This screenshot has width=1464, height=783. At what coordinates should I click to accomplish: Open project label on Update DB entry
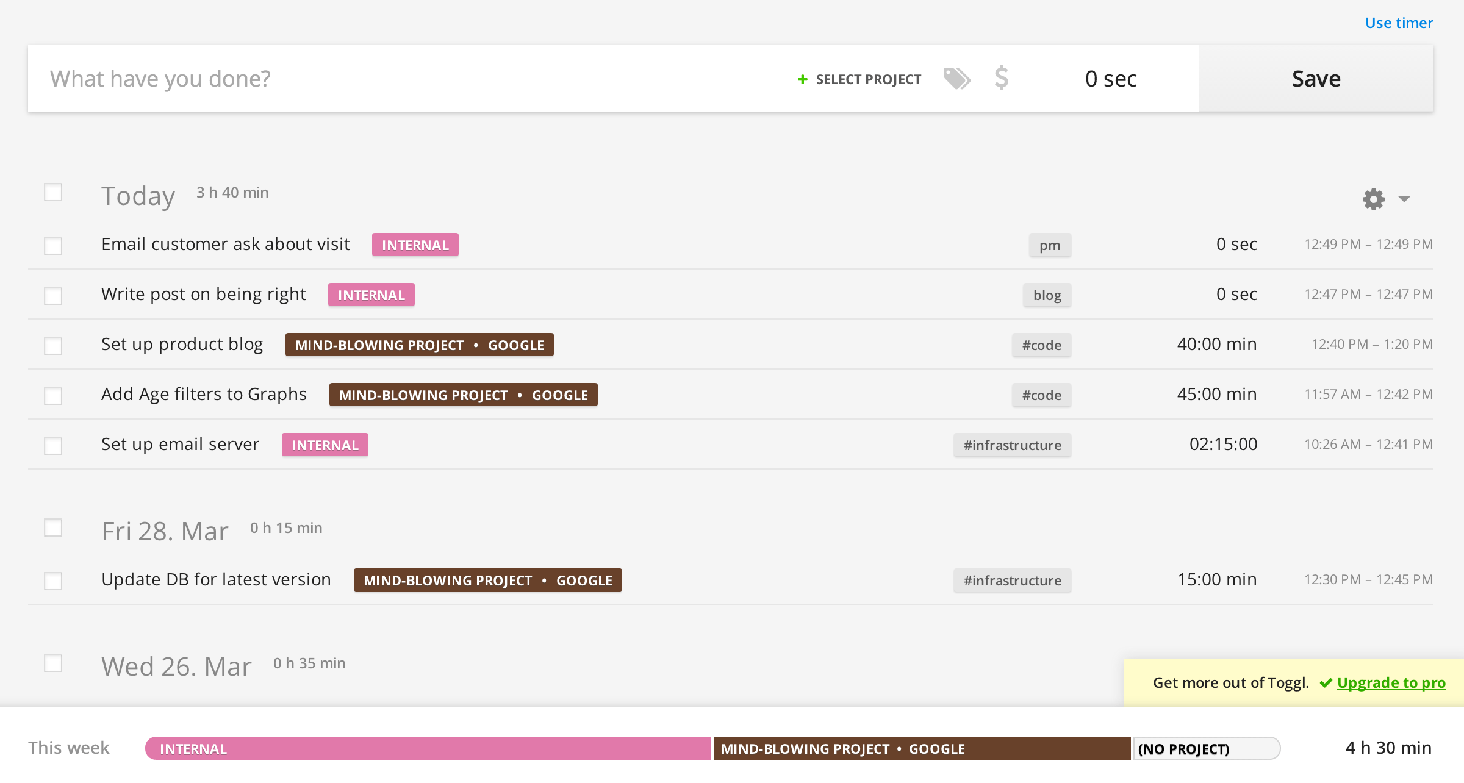488,581
